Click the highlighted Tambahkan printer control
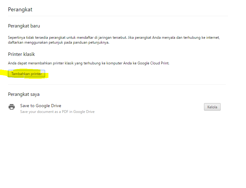The width and height of the screenshot is (246, 188). [x=26, y=74]
